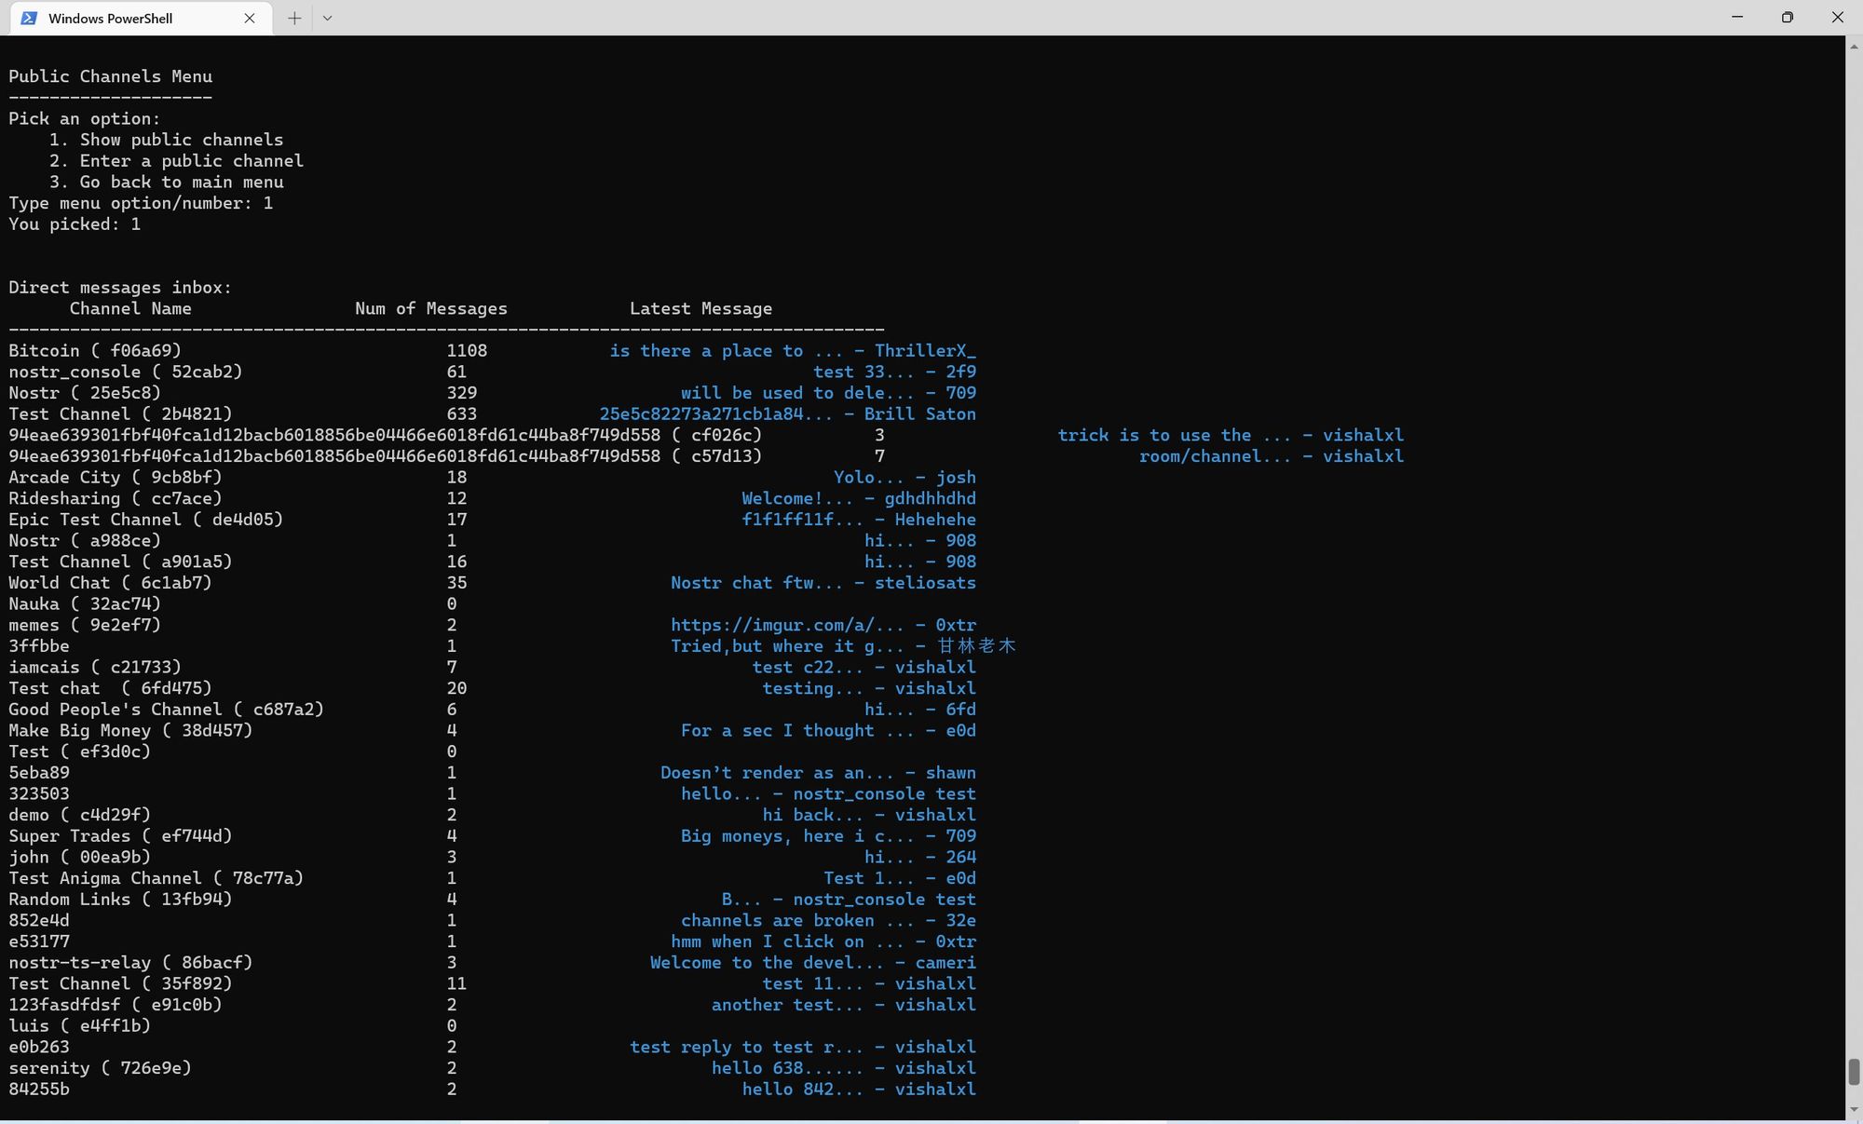Click "Go back to main menu" text
This screenshot has height=1124, width=1863.
click(x=181, y=183)
